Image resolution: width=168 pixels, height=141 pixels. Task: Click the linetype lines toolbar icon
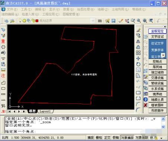point(100,21)
